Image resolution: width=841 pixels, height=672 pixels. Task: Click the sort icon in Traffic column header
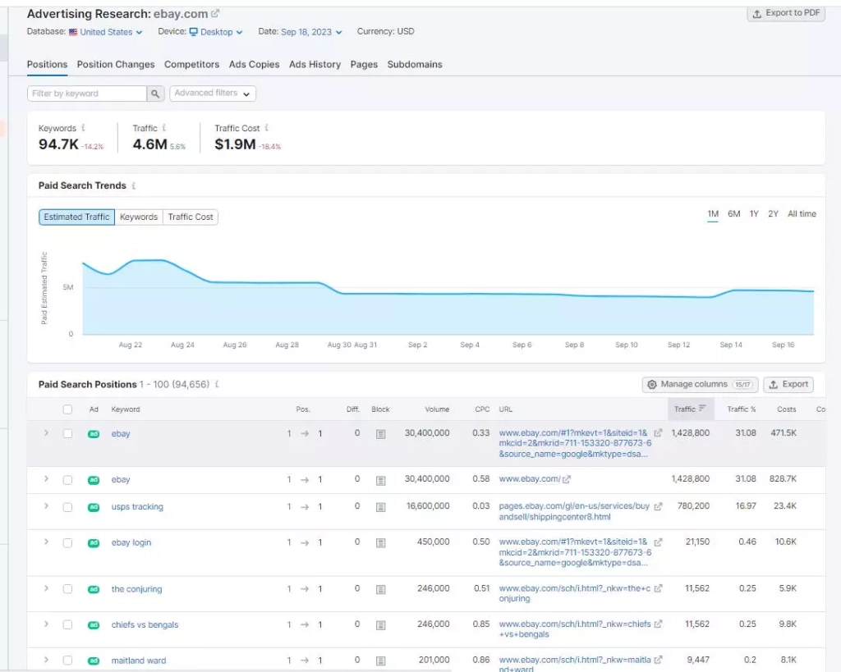(x=703, y=409)
